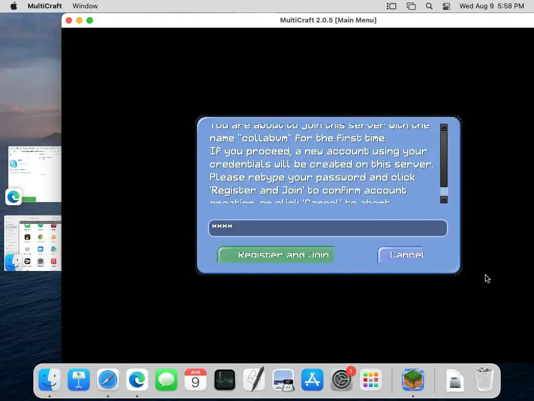
Task: Click the Register and Join button
Action: pos(276,254)
